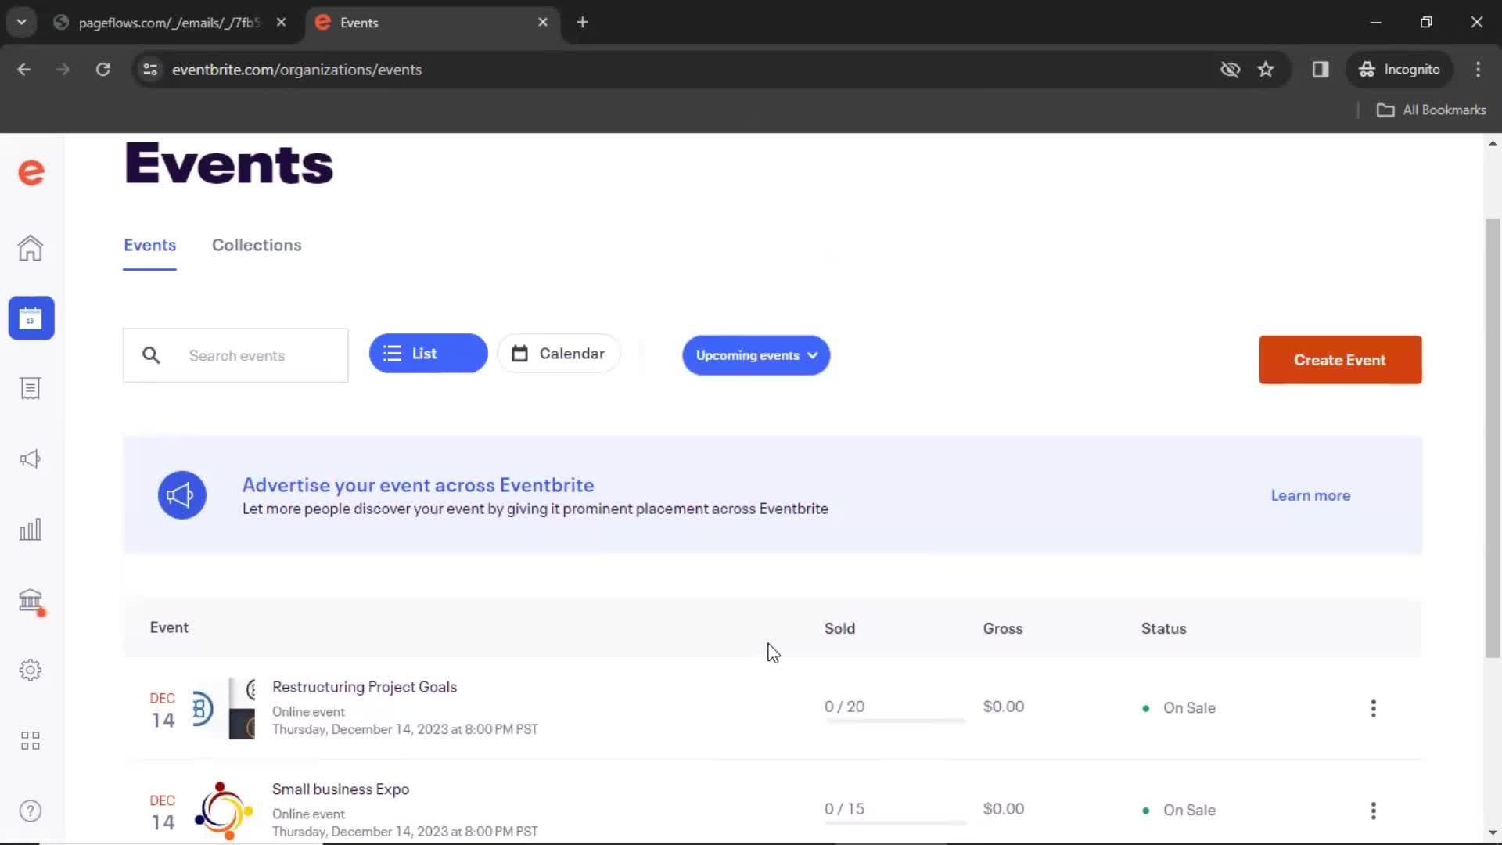Click $0.00 gross for Restructuring Project Goals
The image size is (1502, 845).
pyautogui.click(x=1003, y=707)
